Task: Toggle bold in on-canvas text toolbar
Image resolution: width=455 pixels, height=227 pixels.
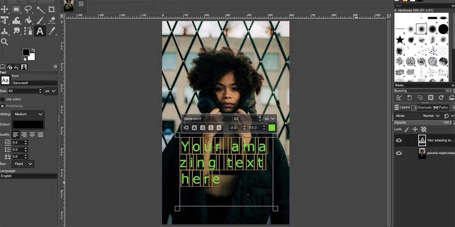Action: click(x=194, y=128)
